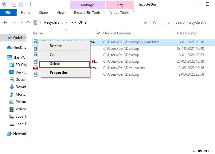The width and height of the screenshot is (215, 154).
Task: Expand the address bar history dropdown
Action: click(146, 22)
